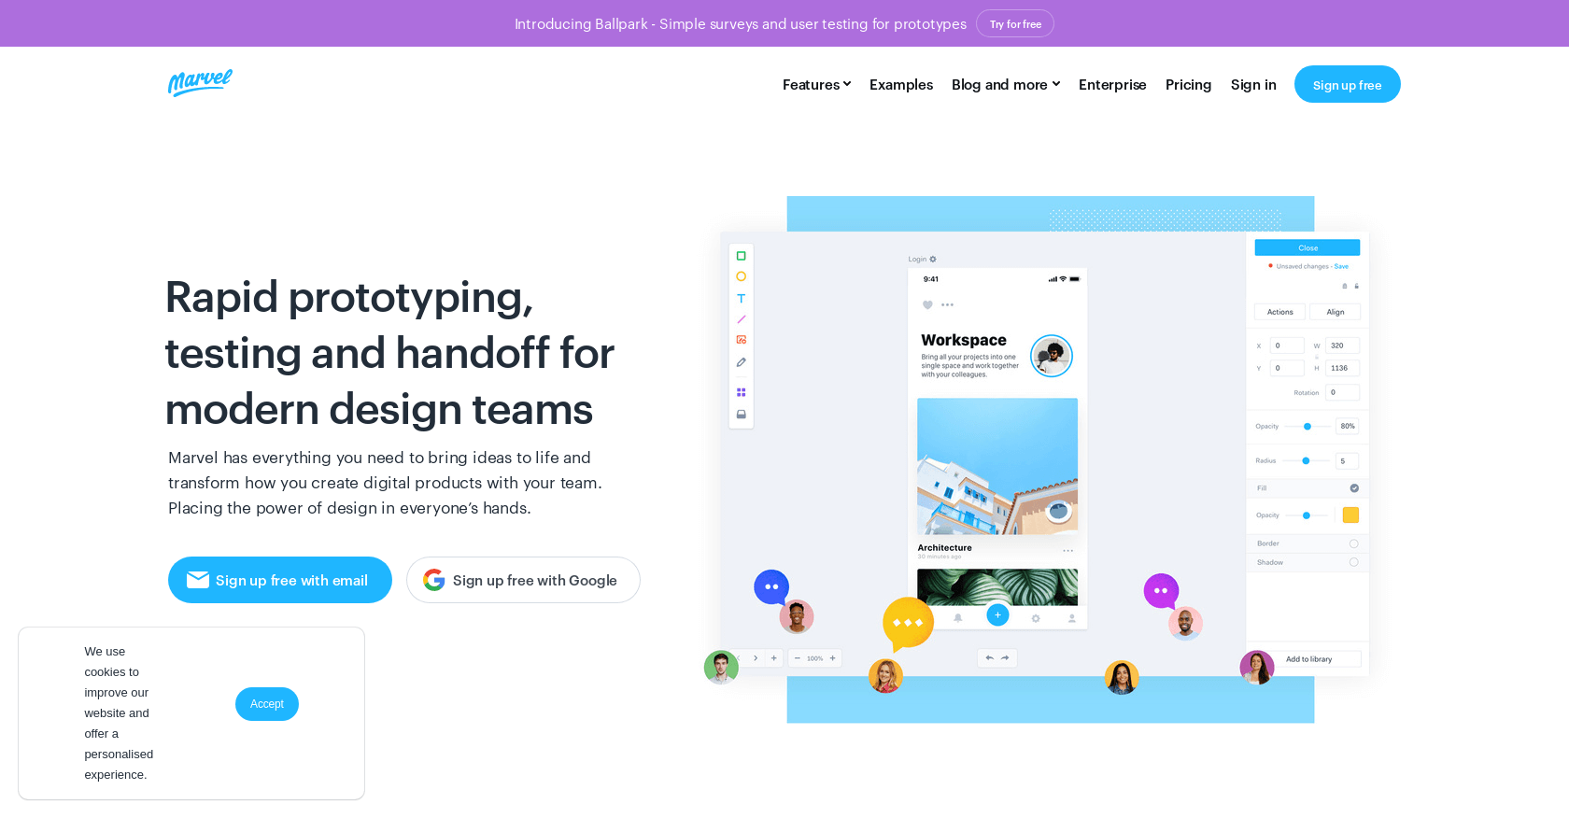Viewport: 1569px width, 818px height.
Task: Click the Rotation input field
Action: tap(1343, 393)
